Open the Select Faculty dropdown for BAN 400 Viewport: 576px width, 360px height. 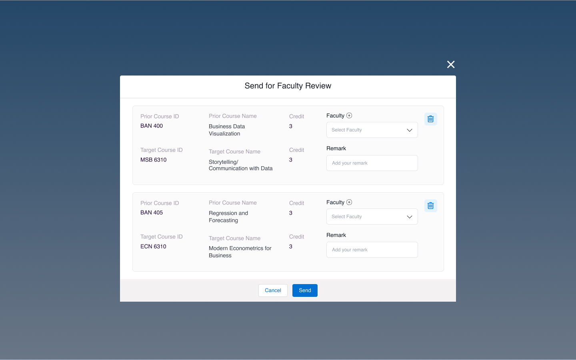pyautogui.click(x=372, y=130)
